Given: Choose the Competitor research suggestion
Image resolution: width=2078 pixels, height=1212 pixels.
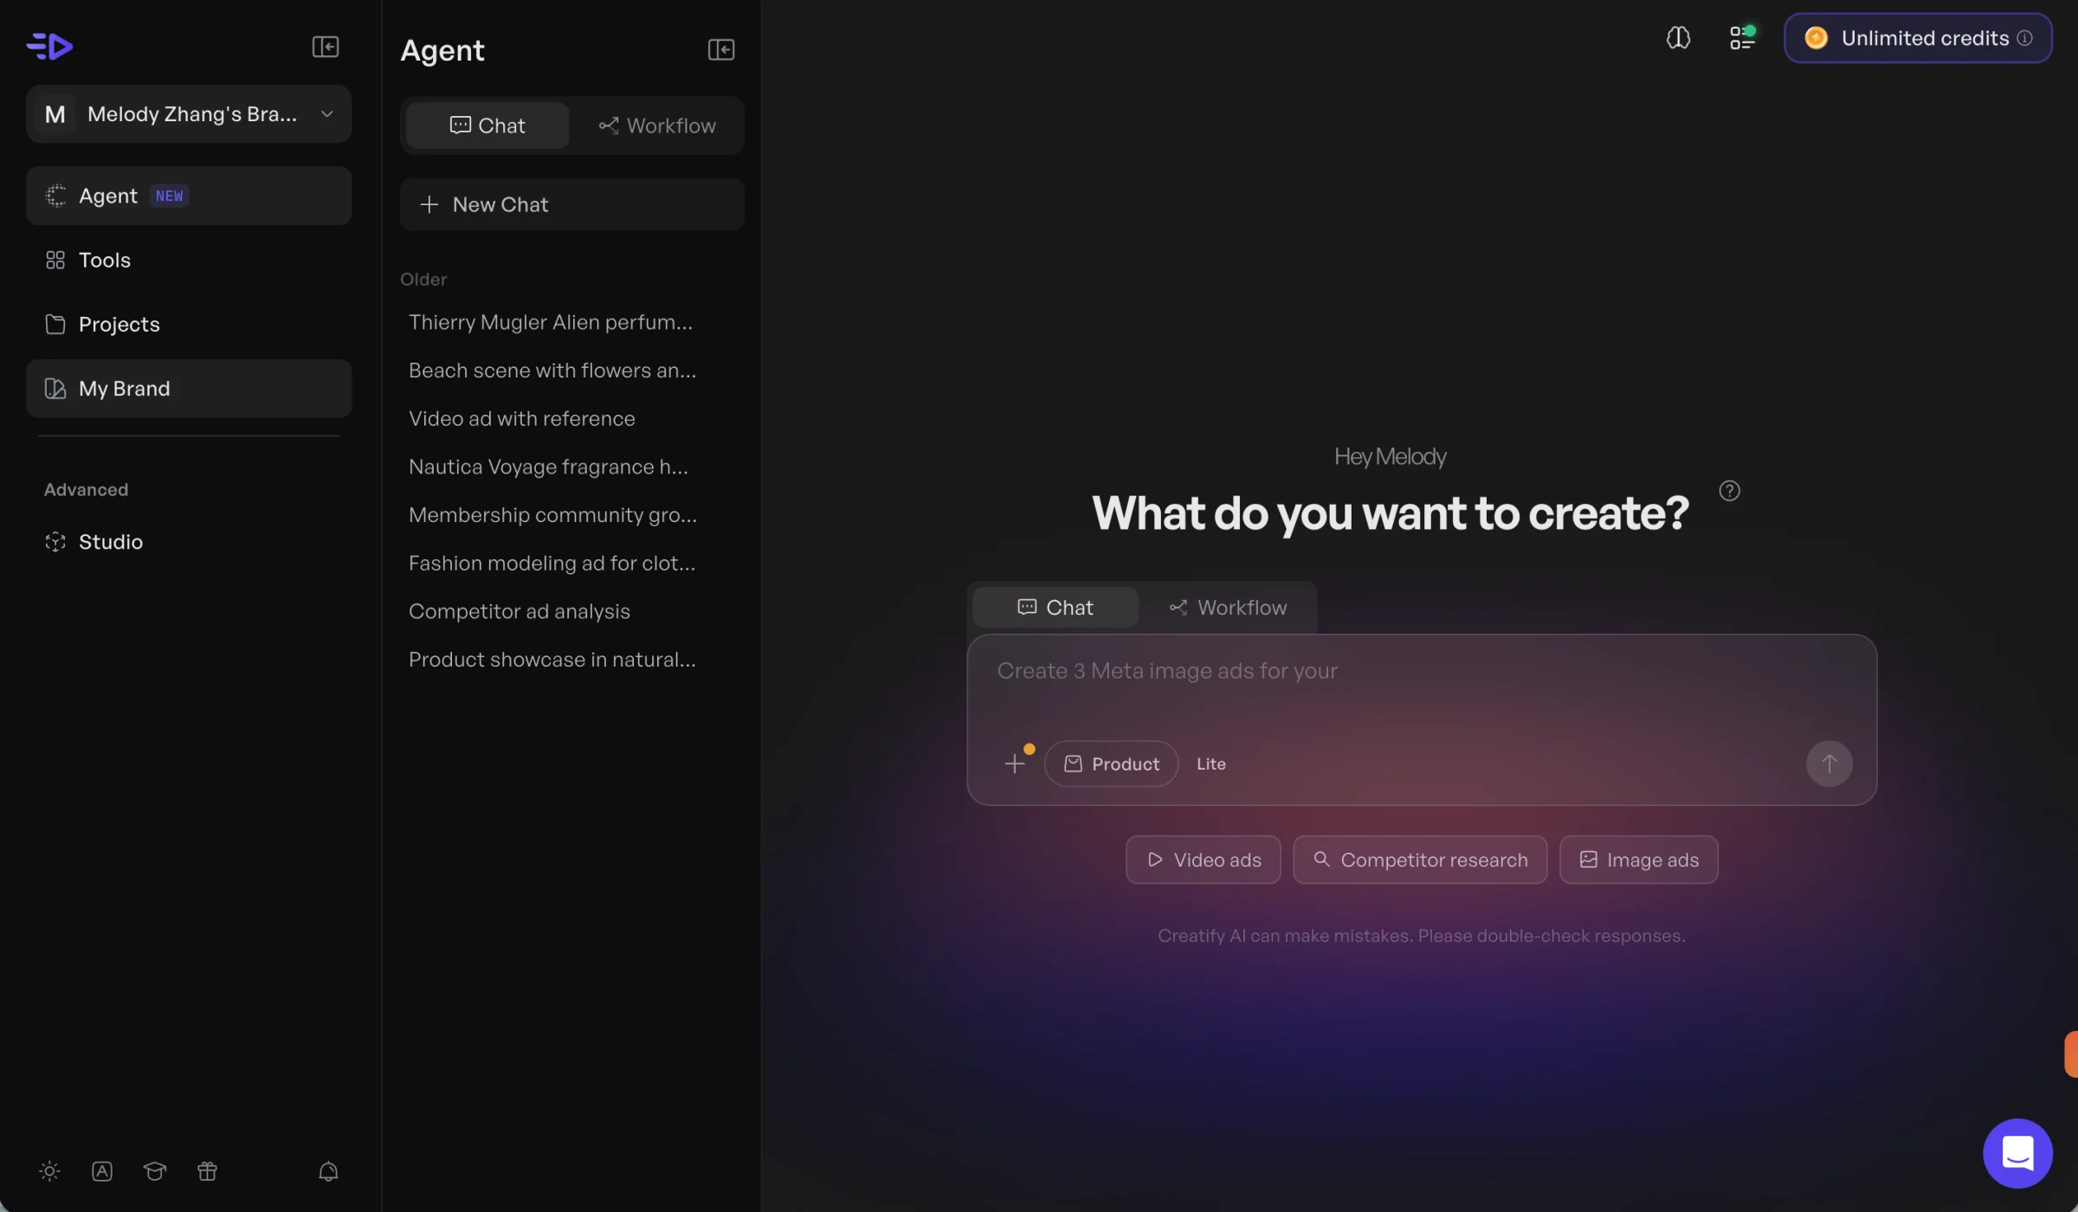Looking at the screenshot, I should point(1420,860).
